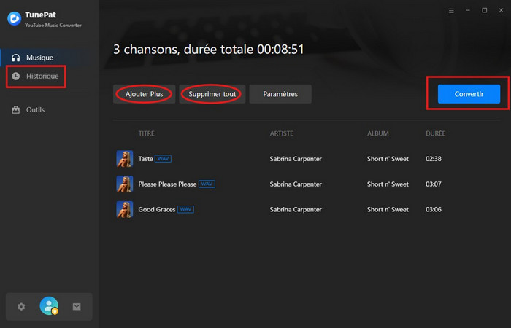Open the settings gear icon

pos(21,307)
